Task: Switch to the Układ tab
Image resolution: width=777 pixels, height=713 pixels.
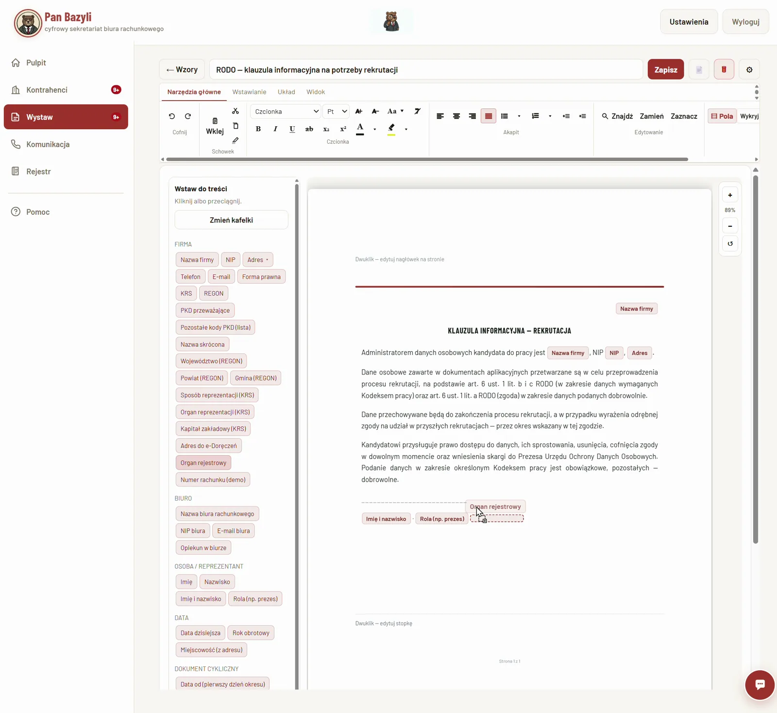Action: coord(286,92)
